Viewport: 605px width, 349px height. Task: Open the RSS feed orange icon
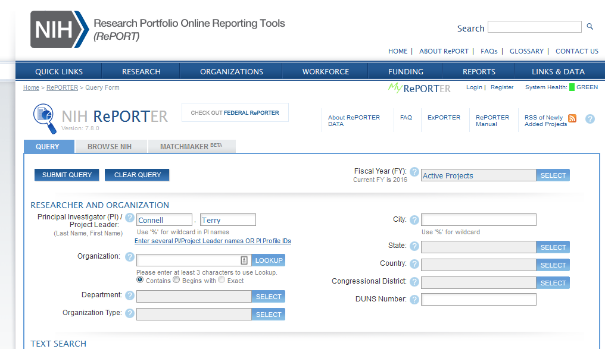point(572,118)
